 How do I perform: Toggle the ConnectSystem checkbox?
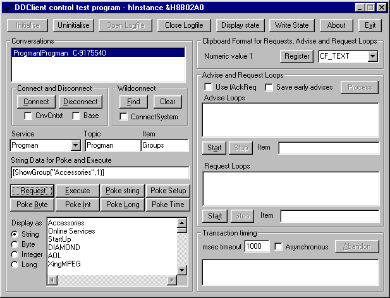point(125,117)
